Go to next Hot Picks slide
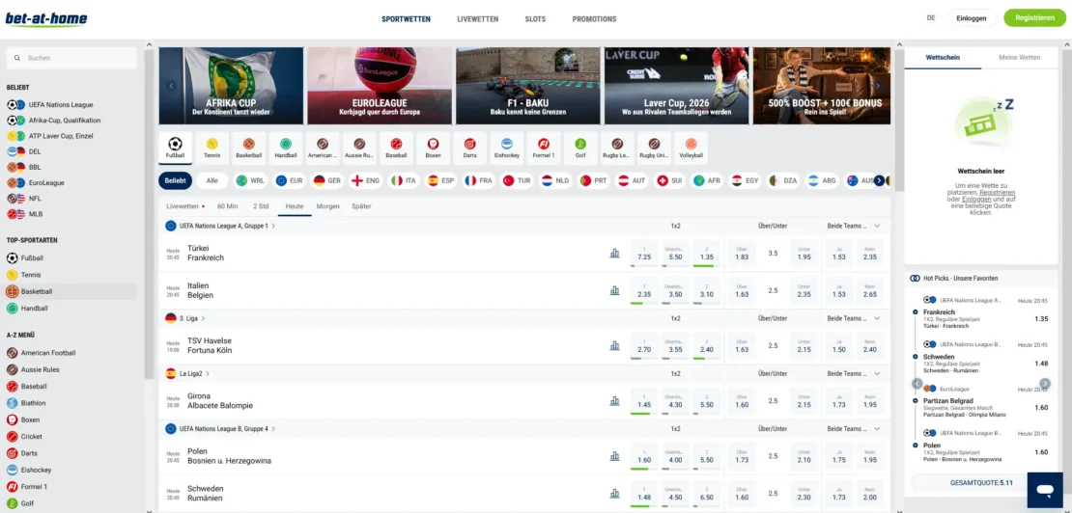This screenshot has height=513, width=1072. [x=1045, y=384]
